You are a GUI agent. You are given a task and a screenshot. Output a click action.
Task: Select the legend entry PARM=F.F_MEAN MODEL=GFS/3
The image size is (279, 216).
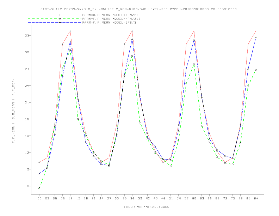click(x=109, y=23)
